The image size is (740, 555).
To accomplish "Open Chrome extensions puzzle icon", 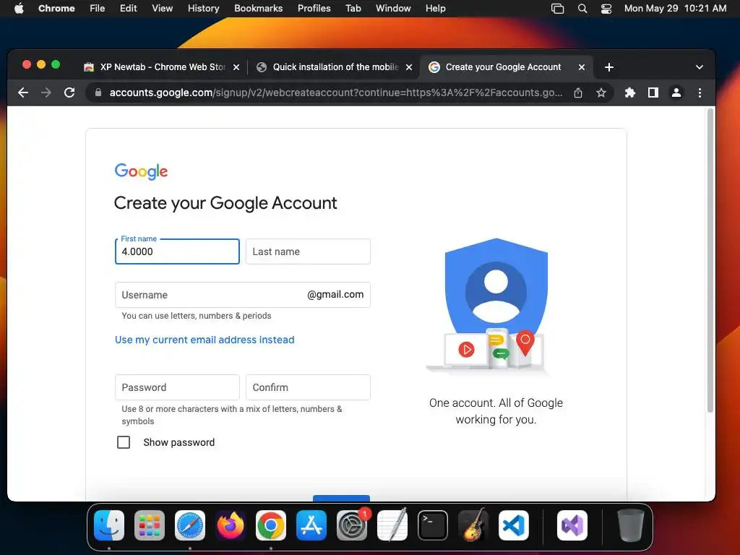I will coord(630,92).
